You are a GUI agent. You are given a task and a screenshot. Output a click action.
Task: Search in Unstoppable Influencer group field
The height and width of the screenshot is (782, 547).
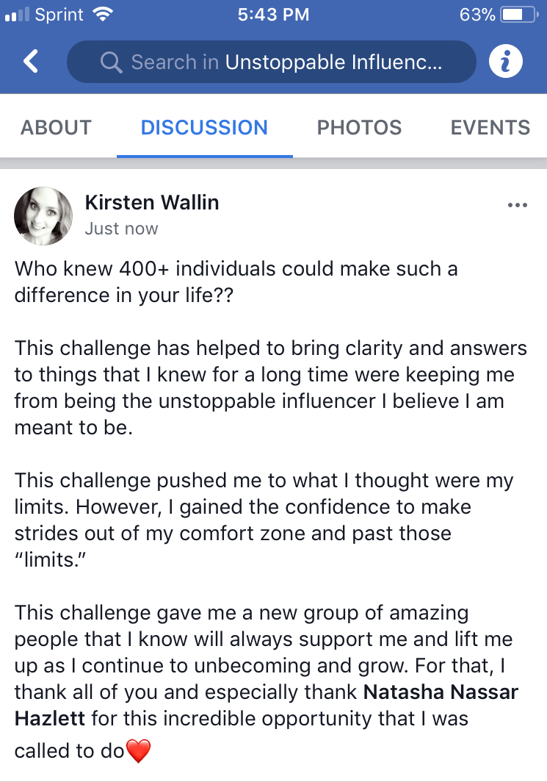[x=286, y=62]
